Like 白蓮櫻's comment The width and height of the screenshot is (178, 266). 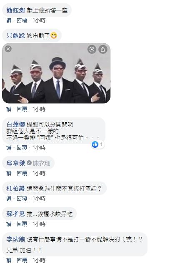coord(9,148)
